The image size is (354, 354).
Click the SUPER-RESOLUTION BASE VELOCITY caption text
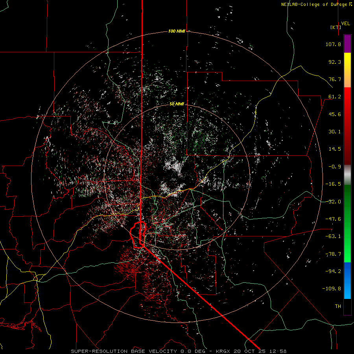124,351
